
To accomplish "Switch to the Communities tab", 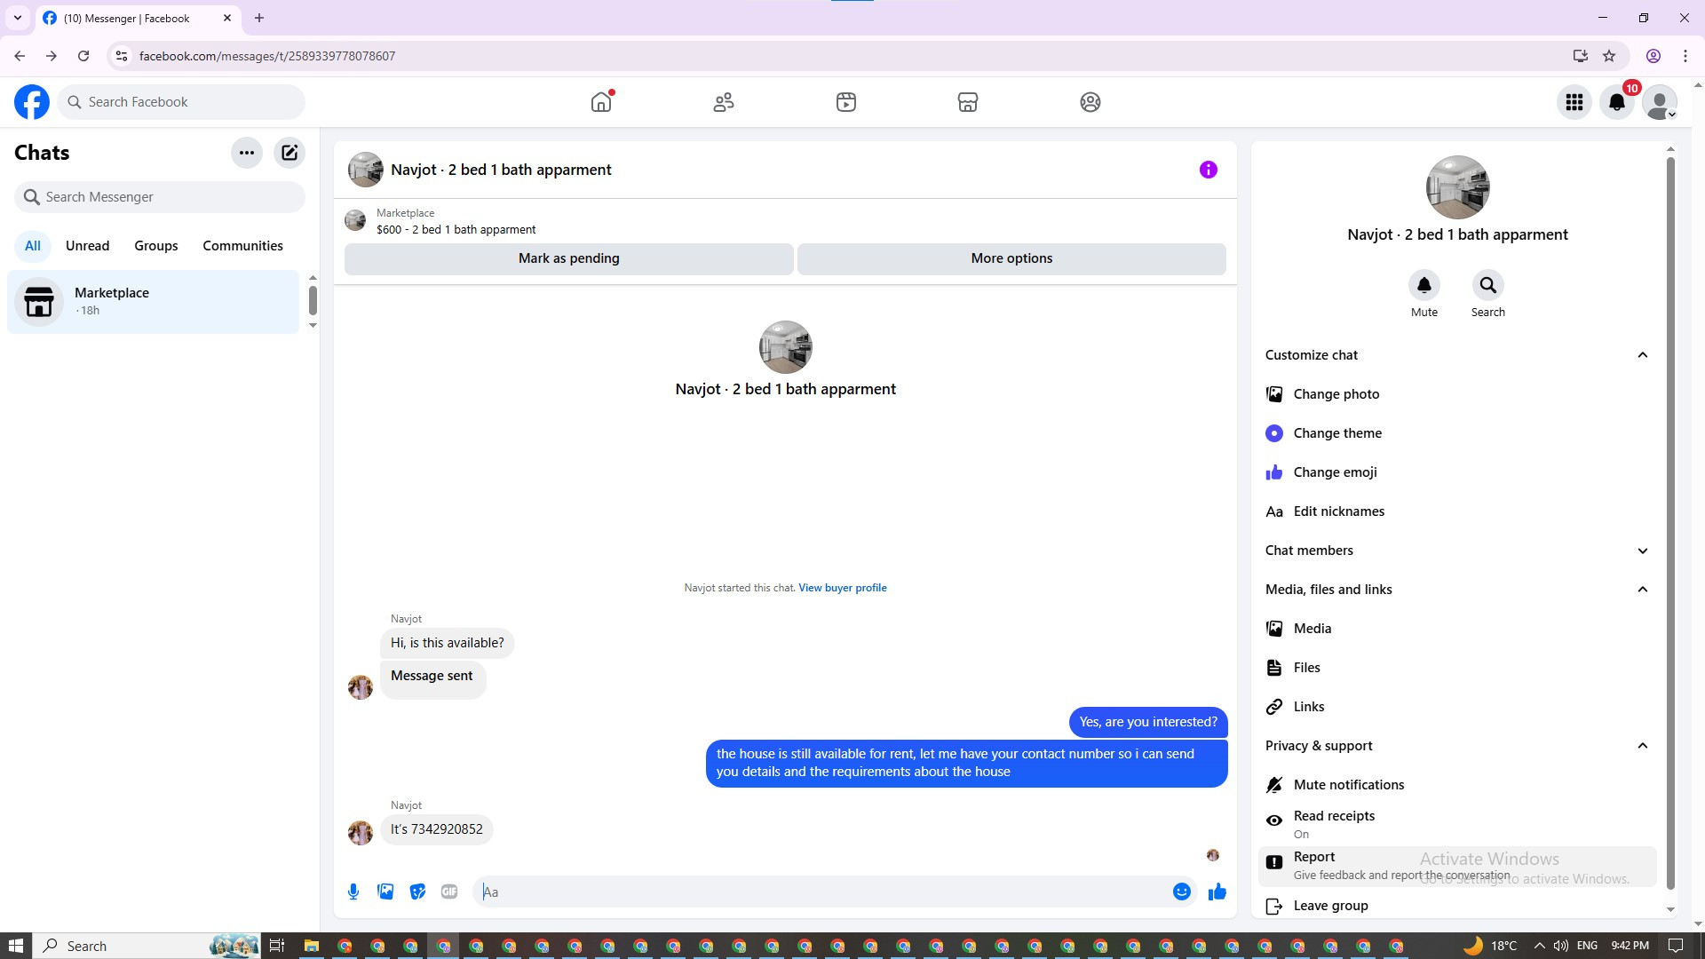I will click(242, 246).
